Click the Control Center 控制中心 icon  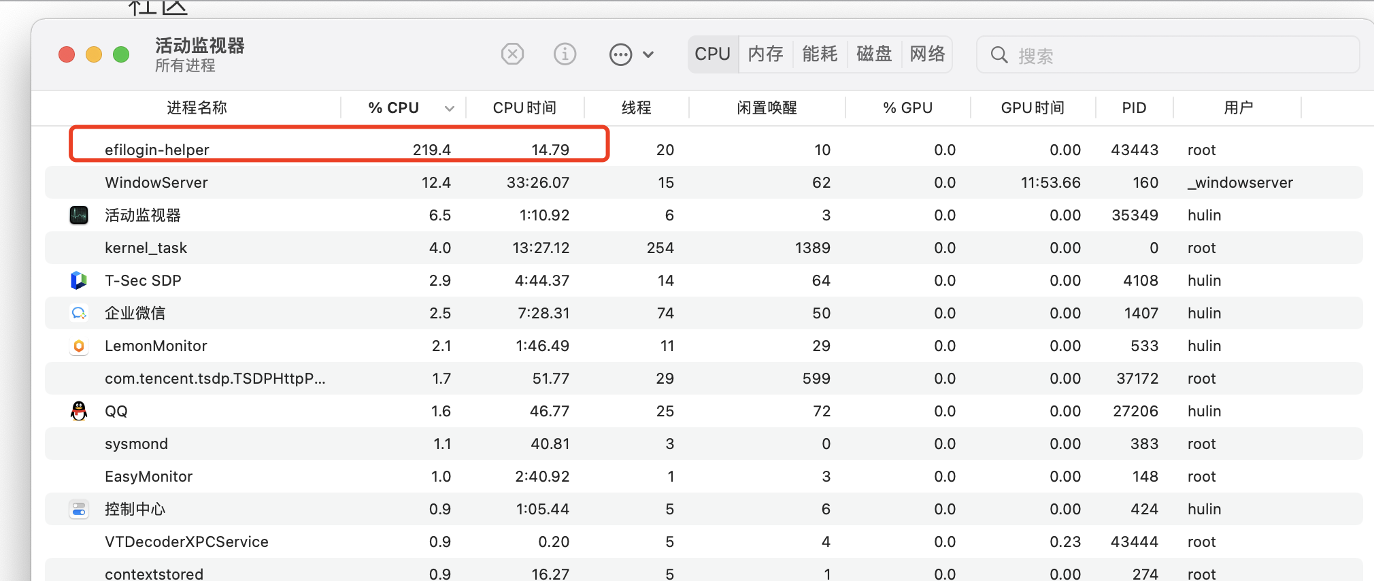[79, 510]
